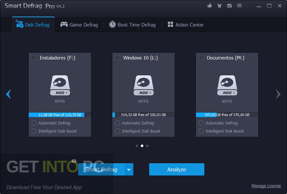287x194 pixels.
Task: Click Windows 10 (L:) free space bar
Action: pos(143,115)
